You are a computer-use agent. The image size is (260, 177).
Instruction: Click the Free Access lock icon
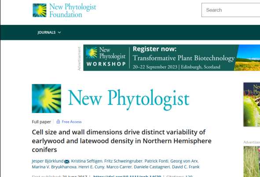(58, 122)
